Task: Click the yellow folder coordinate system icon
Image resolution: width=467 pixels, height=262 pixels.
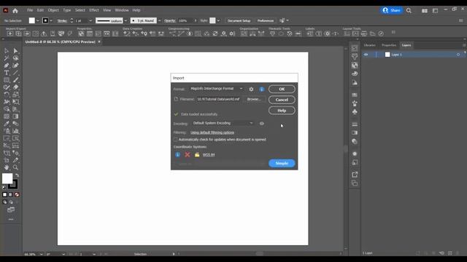Action: pos(197,154)
